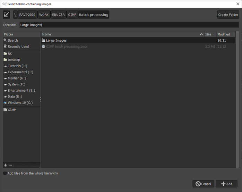Enable Add files from the whole hierarchy
The height and width of the screenshot is (192, 242).
click(x=5, y=173)
